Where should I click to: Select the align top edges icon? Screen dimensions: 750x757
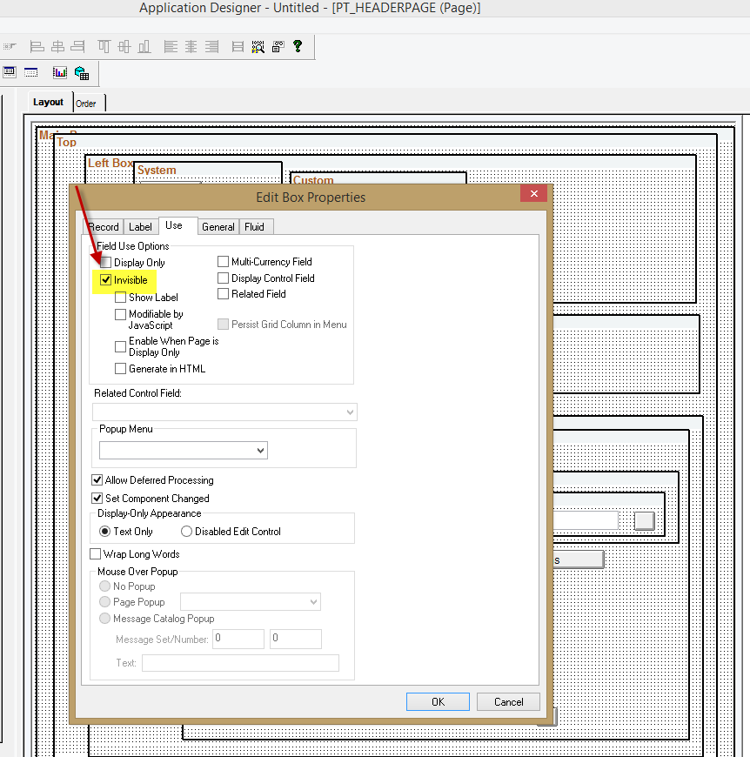click(103, 46)
